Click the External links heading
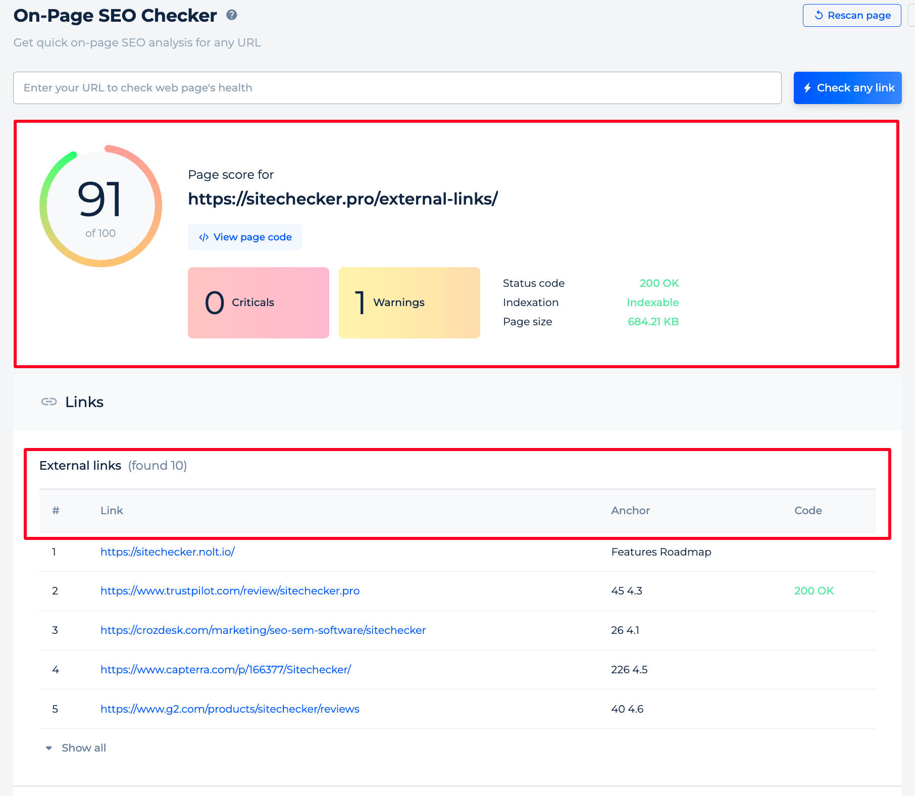The image size is (915, 796). click(x=80, y=465)
